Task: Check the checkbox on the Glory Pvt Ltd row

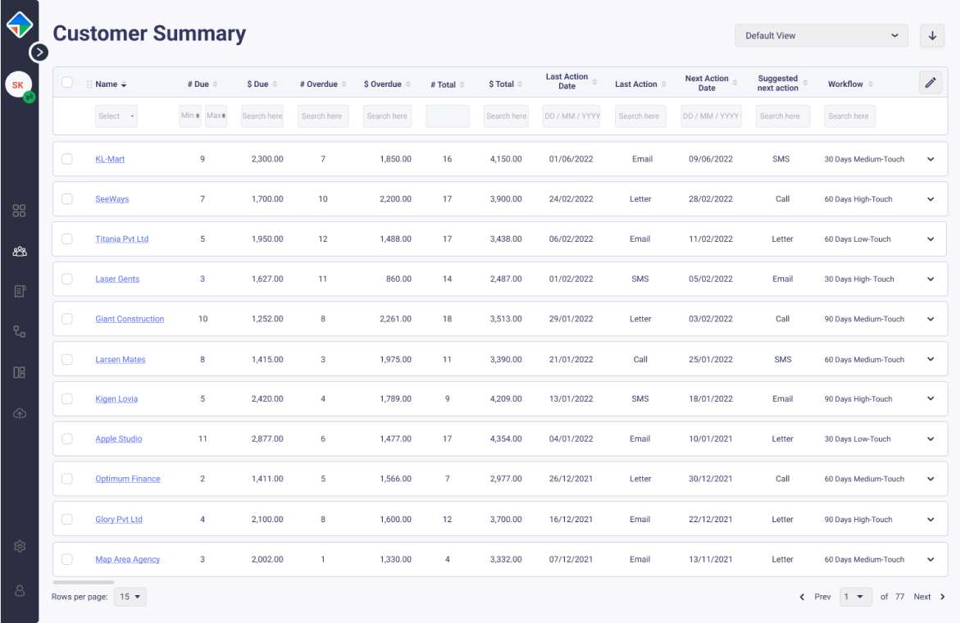Action: 67,519
